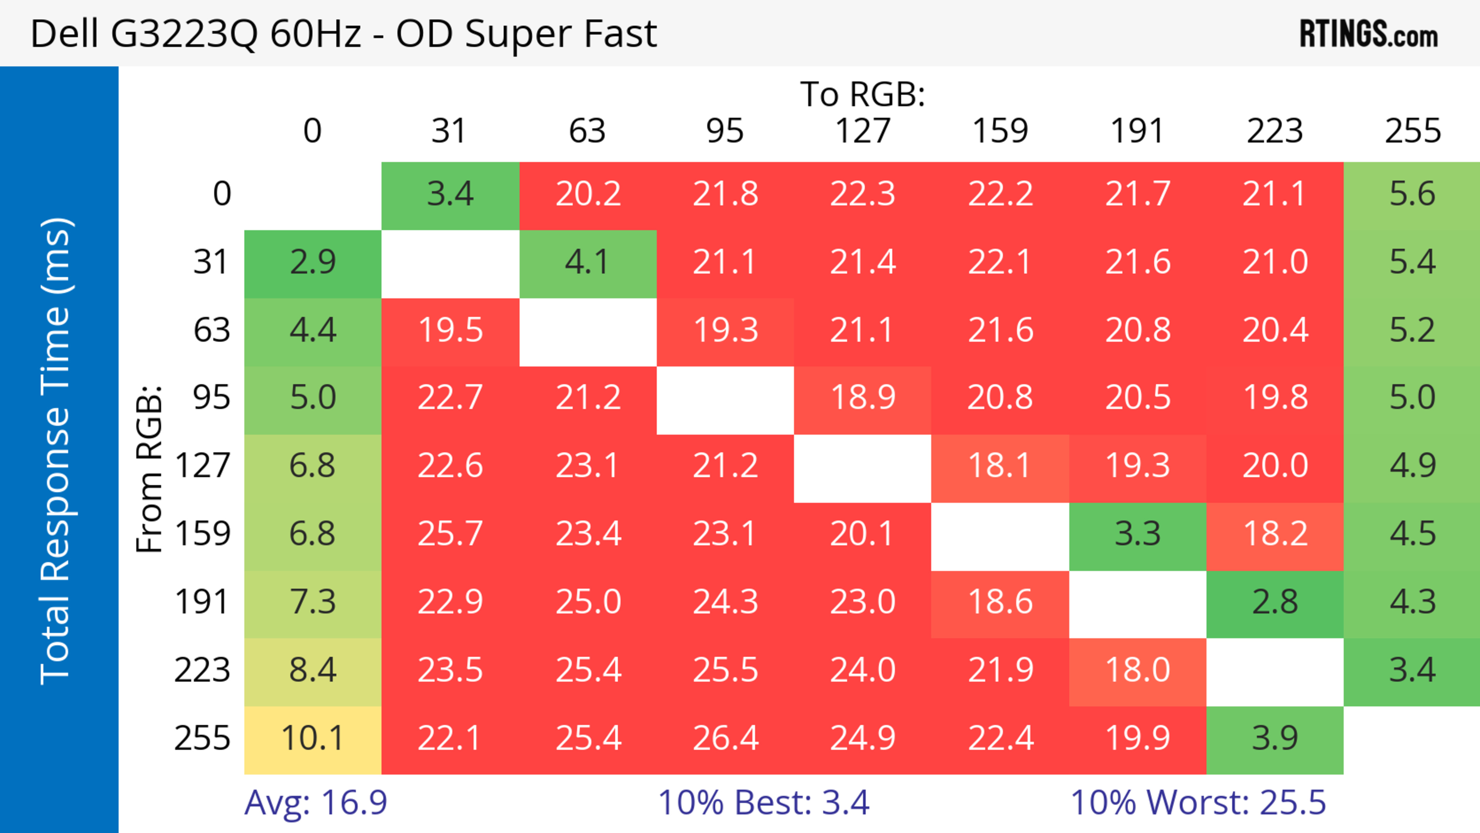The height and width of the screenshot is (833, 1480).
Task: Click the red 26.4 response time cell
Action: click(x=725, y=739)
